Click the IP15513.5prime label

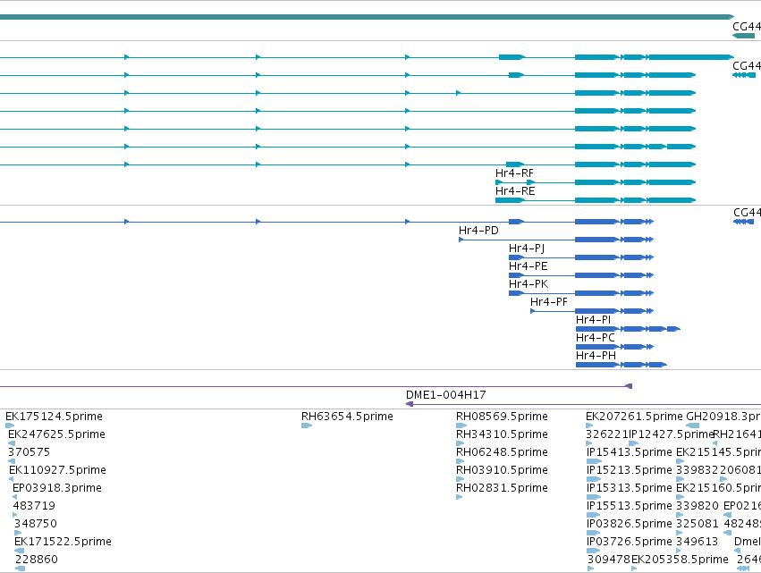tap(629, 507)
